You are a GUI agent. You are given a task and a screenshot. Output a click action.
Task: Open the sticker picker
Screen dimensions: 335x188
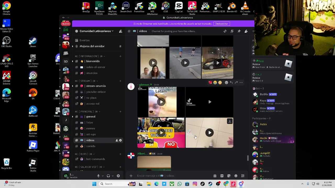pyautogui.click(x=229, y=176)
